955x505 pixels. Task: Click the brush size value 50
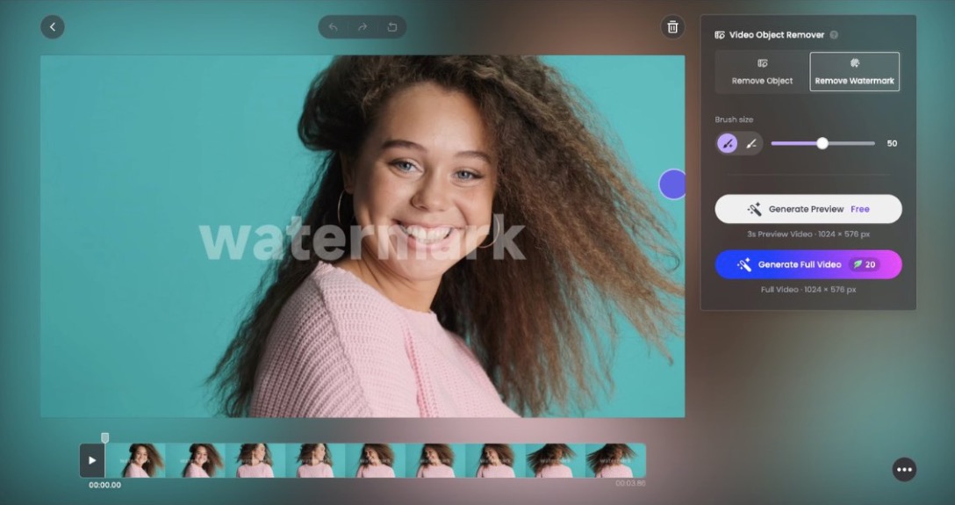coord(892,144)
